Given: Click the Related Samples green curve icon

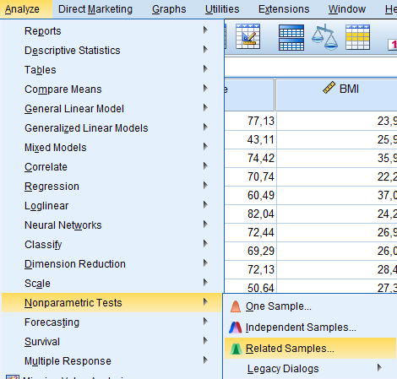Looking at the screenshot, I should pyautogui.click(x=236, y=349).
